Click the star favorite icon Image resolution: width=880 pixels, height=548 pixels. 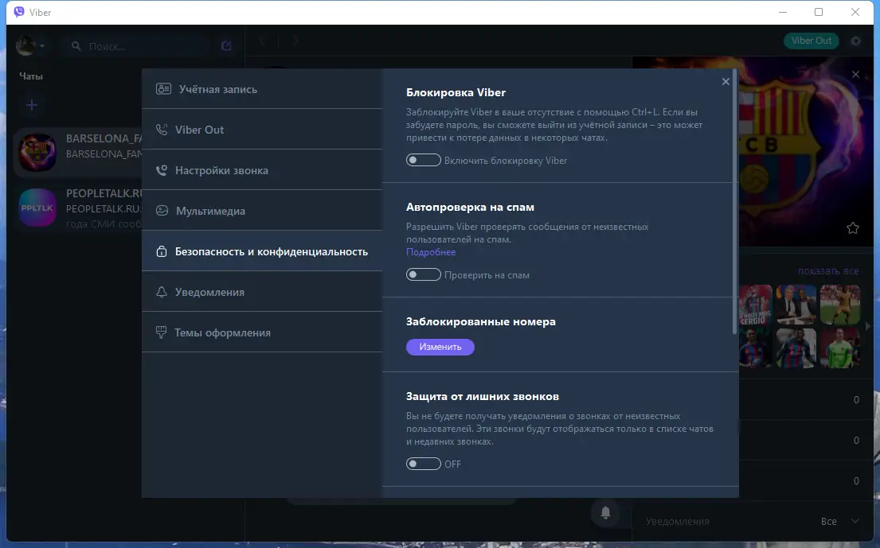coord(852,228)
